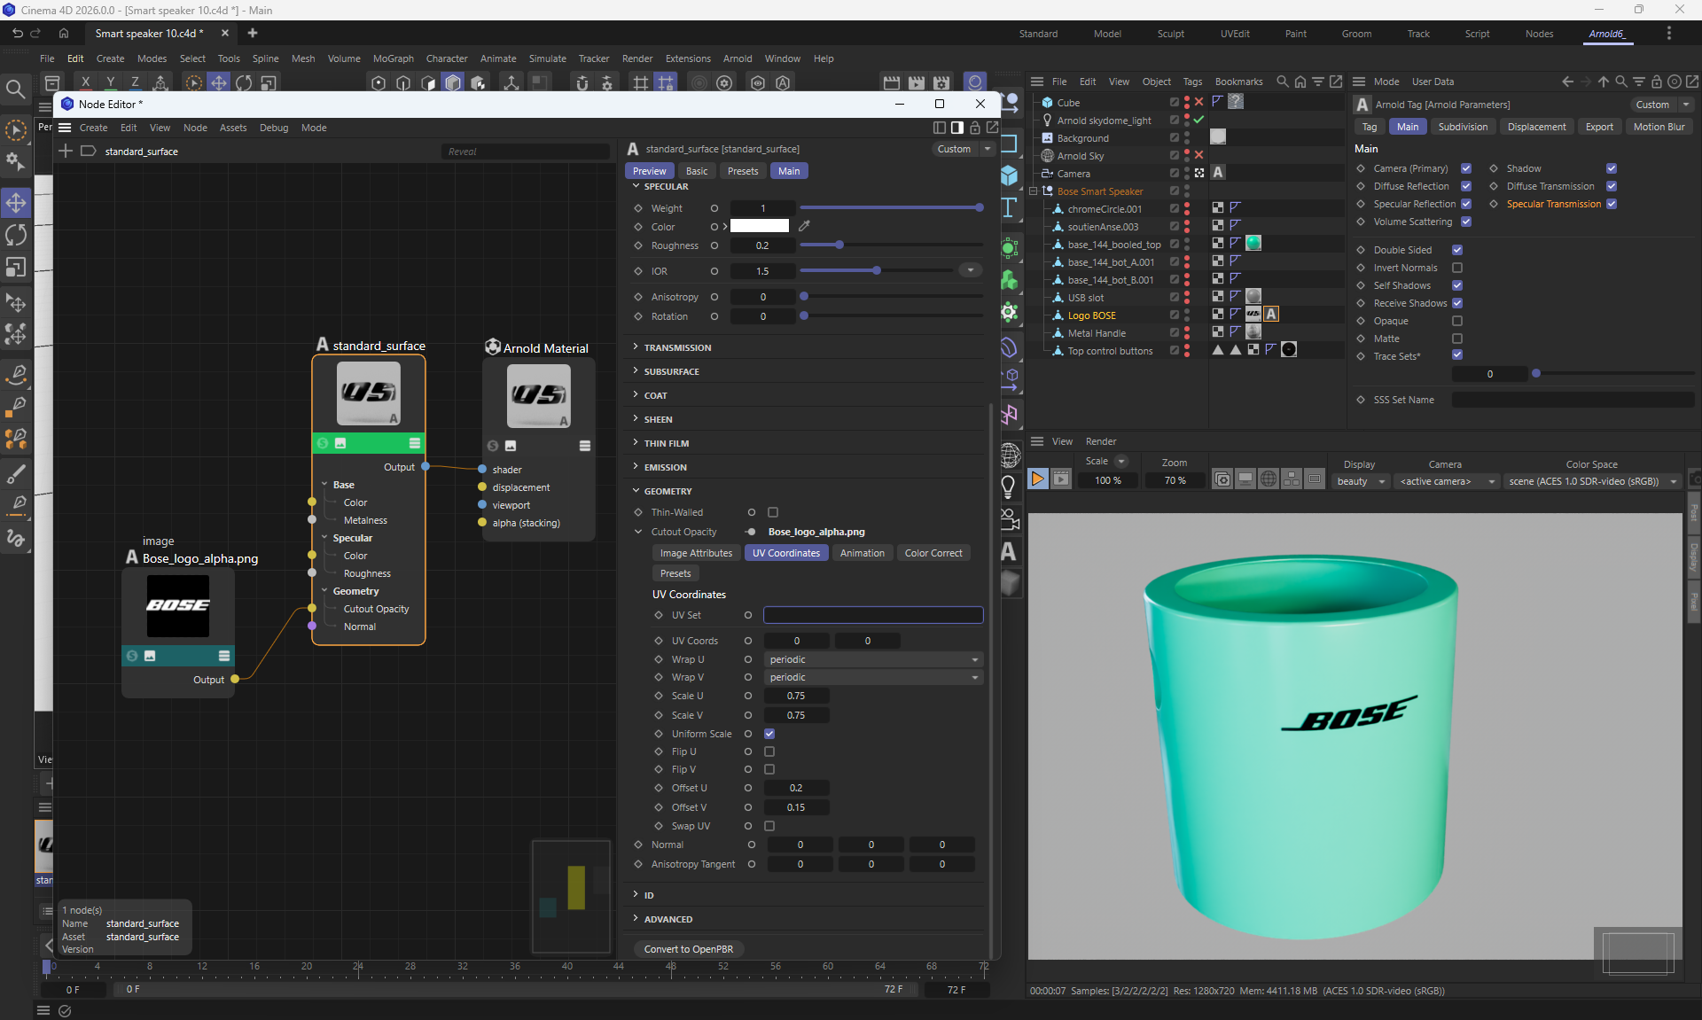Viewport: 1702px width, 1020px height.
Task: Expand the TRANSMISSION section
Action: [x=677, y=347]
